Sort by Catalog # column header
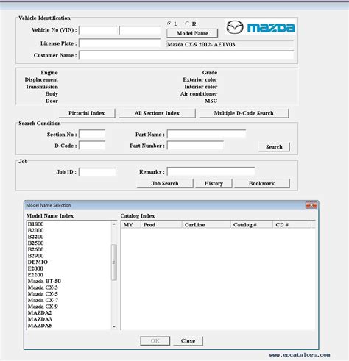Image resolution: width=349 pixels, height=361 pixels. 252,225
